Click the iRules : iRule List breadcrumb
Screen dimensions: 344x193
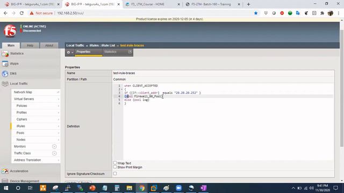pos(102,46)
